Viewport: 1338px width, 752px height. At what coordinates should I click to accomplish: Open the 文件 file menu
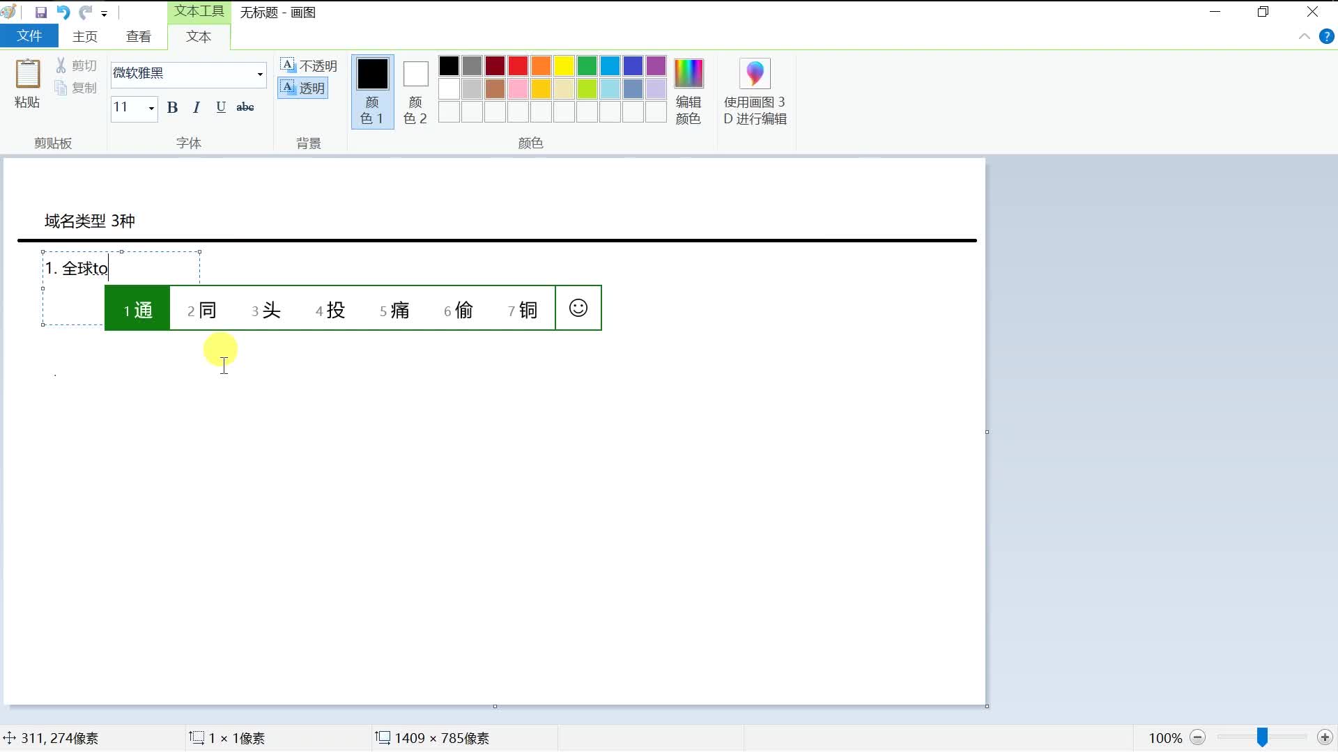coord(29,36)
